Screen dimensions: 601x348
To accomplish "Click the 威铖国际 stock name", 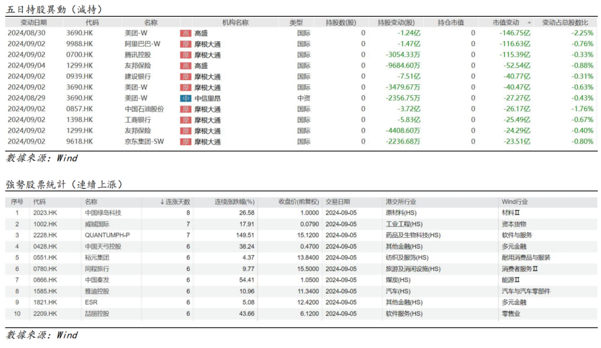I will point(97,224).
